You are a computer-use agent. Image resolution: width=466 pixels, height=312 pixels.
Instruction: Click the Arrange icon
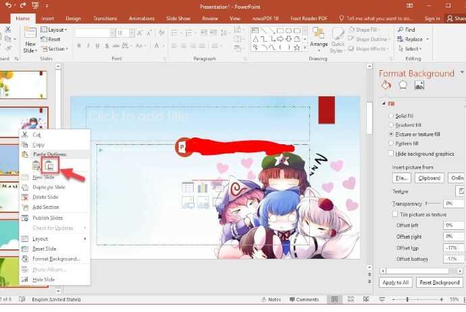click(319, 32)
